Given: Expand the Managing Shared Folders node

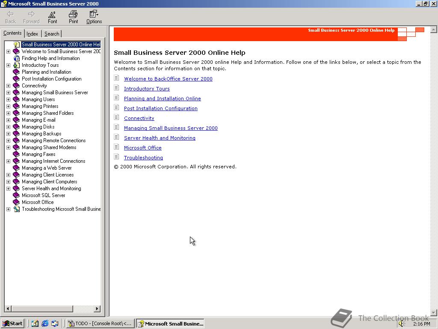Looking at the screenshot, I should click(x=9, y=113).
